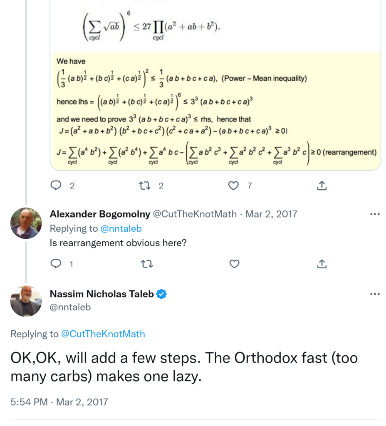Open the @CutTheKnotMath handle in tweet header
Image resolution: width=386 pixels, height=426 pixels.
pyautogui.click(x=195, y=214)
